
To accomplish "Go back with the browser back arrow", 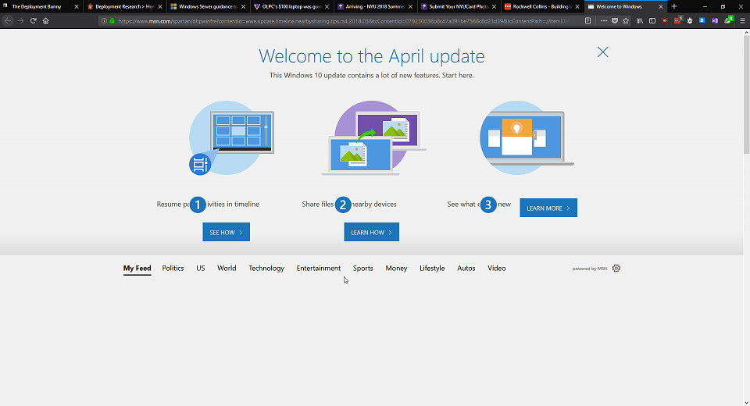I will (x=8, y=20).
